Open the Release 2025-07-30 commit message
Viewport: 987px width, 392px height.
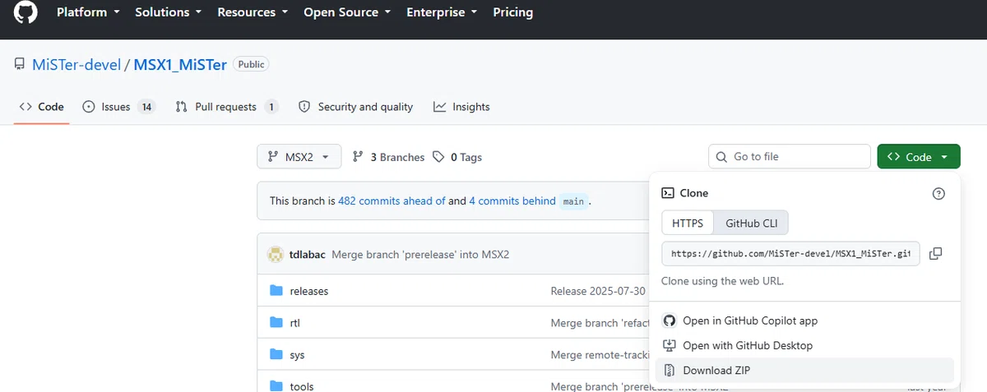coord(598,291)
